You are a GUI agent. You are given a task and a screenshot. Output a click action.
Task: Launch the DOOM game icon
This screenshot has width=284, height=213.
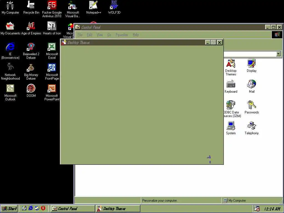point(31,91)
